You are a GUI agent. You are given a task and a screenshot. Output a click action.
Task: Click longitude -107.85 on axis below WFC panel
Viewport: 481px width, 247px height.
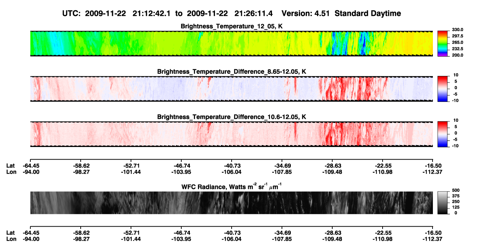click(x=282, y=238)
